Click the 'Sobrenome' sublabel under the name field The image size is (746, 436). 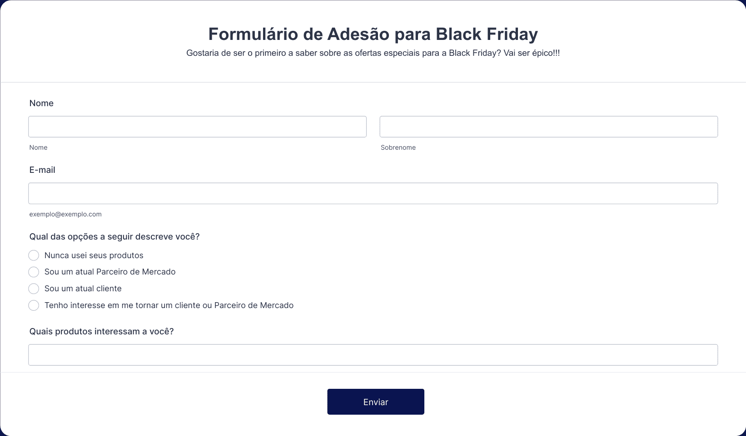[398, 147]
